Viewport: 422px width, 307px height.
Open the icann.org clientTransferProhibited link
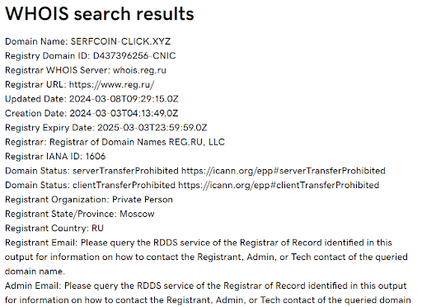(279, 185)
